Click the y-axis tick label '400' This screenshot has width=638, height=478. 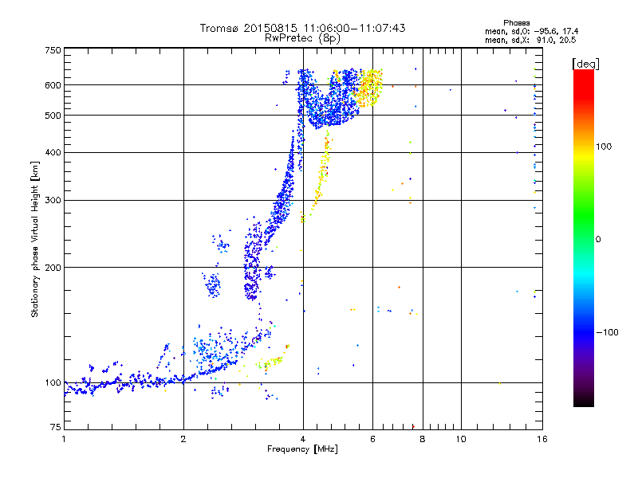[x=53, y=152]
